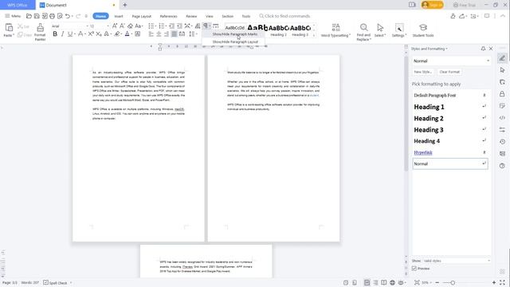Image resolution: width=510 pixels, height=287 pixels.
Task: Open the numbered list dropdown
Action: click(166, 26)
